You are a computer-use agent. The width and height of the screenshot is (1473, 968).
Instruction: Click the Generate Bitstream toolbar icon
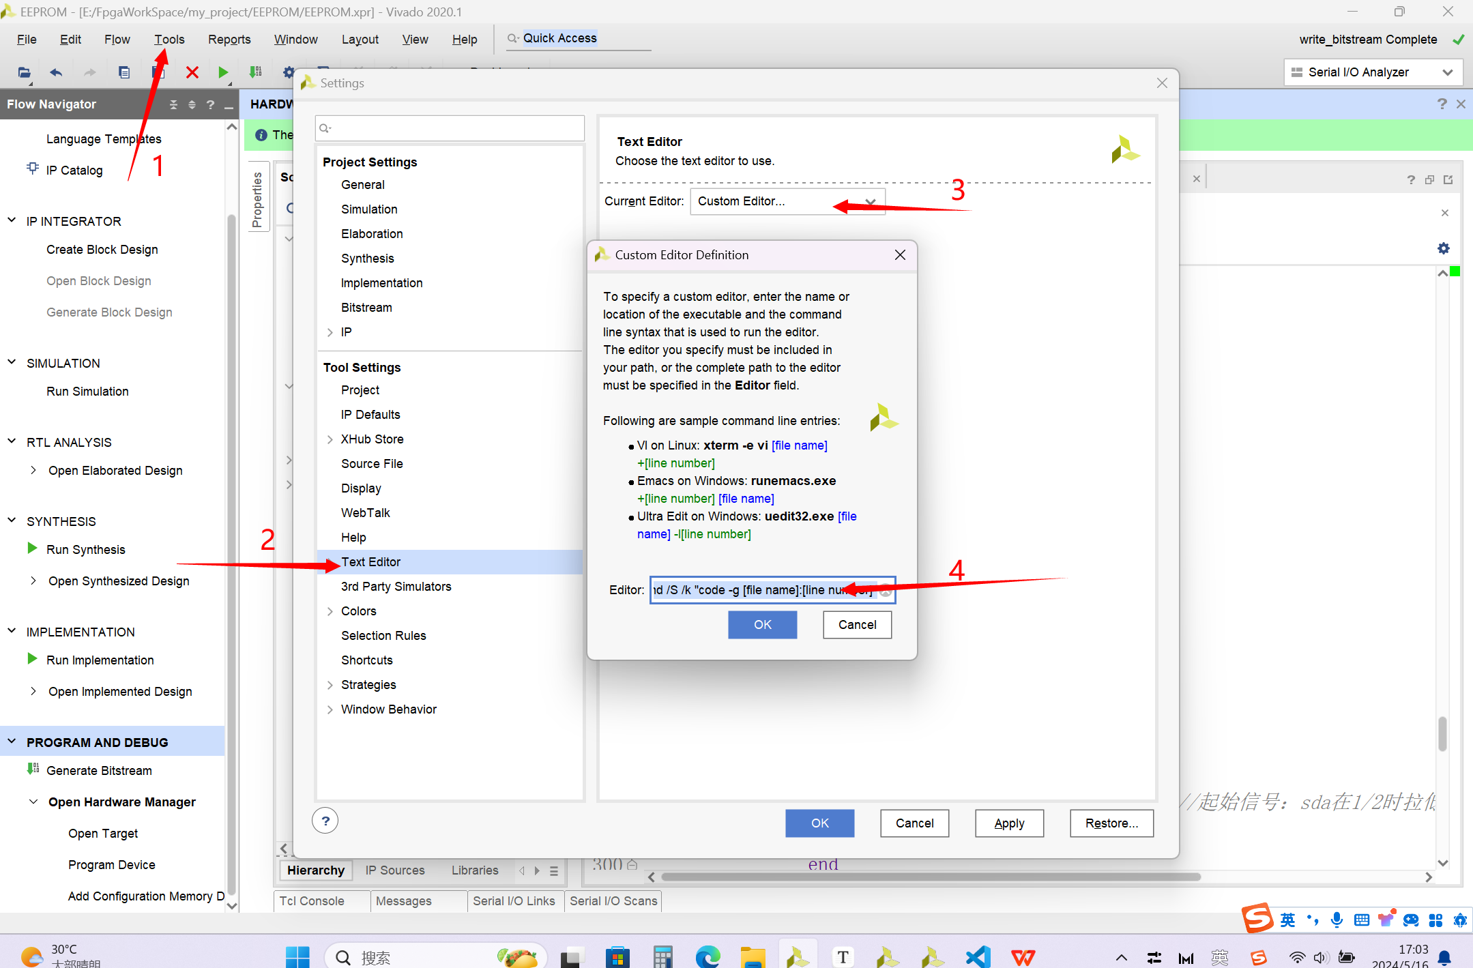[x=256, y=72]
